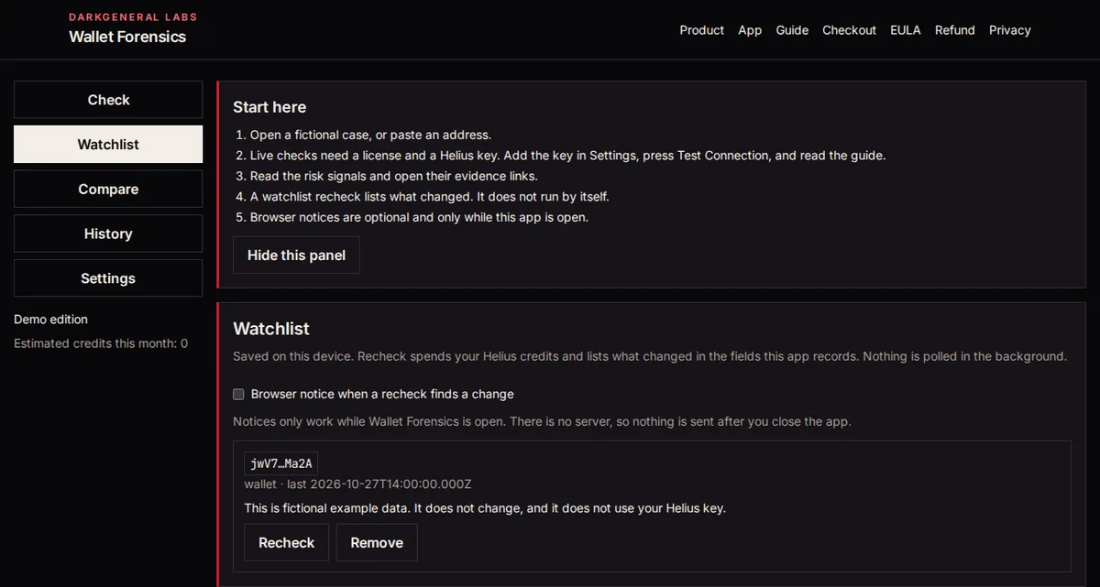The width and height of the screenshot is (1100, 587).
Task: Click the 'Start here' heading
Action: click(269, 107)
